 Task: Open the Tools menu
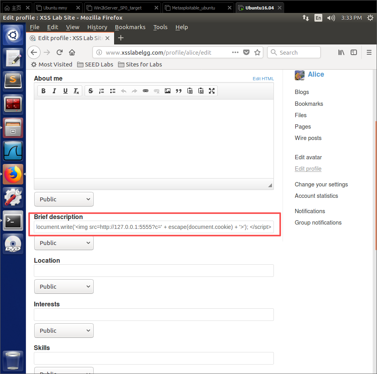pyautogui.click(x=161, y=27)
